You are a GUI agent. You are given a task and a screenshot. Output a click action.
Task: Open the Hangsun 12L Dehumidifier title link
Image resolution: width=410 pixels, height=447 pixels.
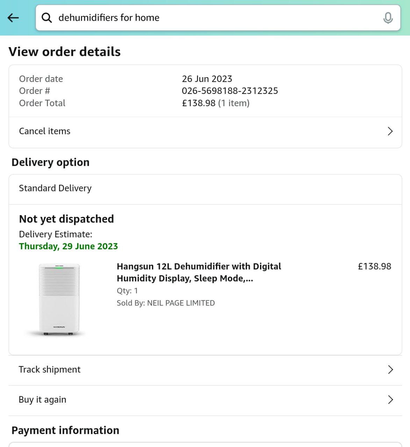199,272
